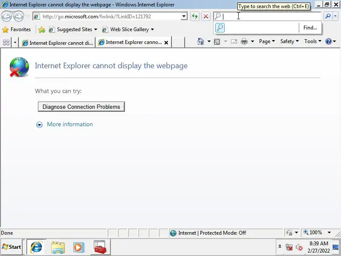
Task: Click the Show Desktop button
Action: 336,247
